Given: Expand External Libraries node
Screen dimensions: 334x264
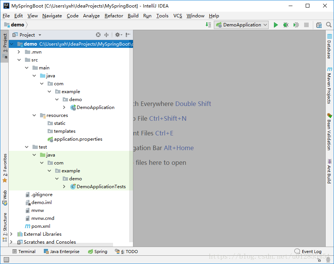Looking at the screenshot, I should click(x=11, y=234).
